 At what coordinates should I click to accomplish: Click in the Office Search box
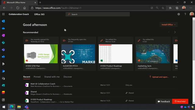click(97, 14)
